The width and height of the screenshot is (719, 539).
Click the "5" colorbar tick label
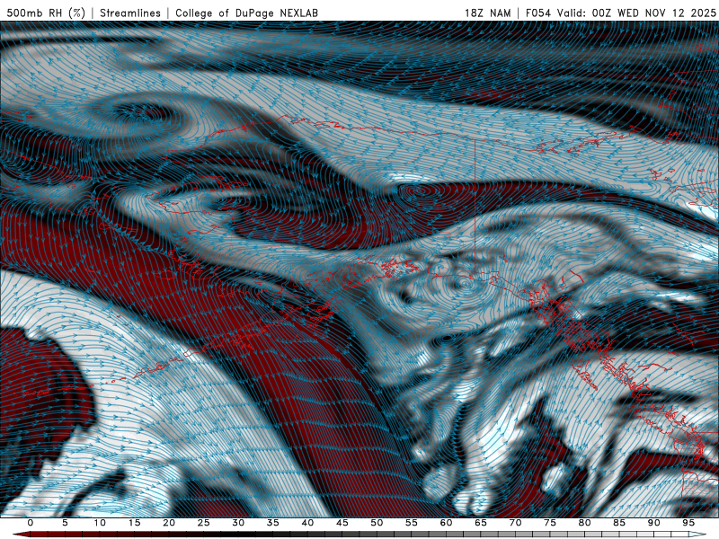[x=65, y=523]
